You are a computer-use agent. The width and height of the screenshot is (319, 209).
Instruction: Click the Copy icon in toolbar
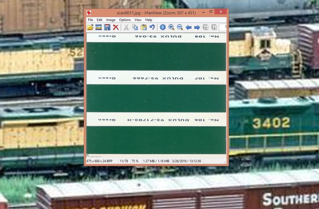tap(135, 27)
